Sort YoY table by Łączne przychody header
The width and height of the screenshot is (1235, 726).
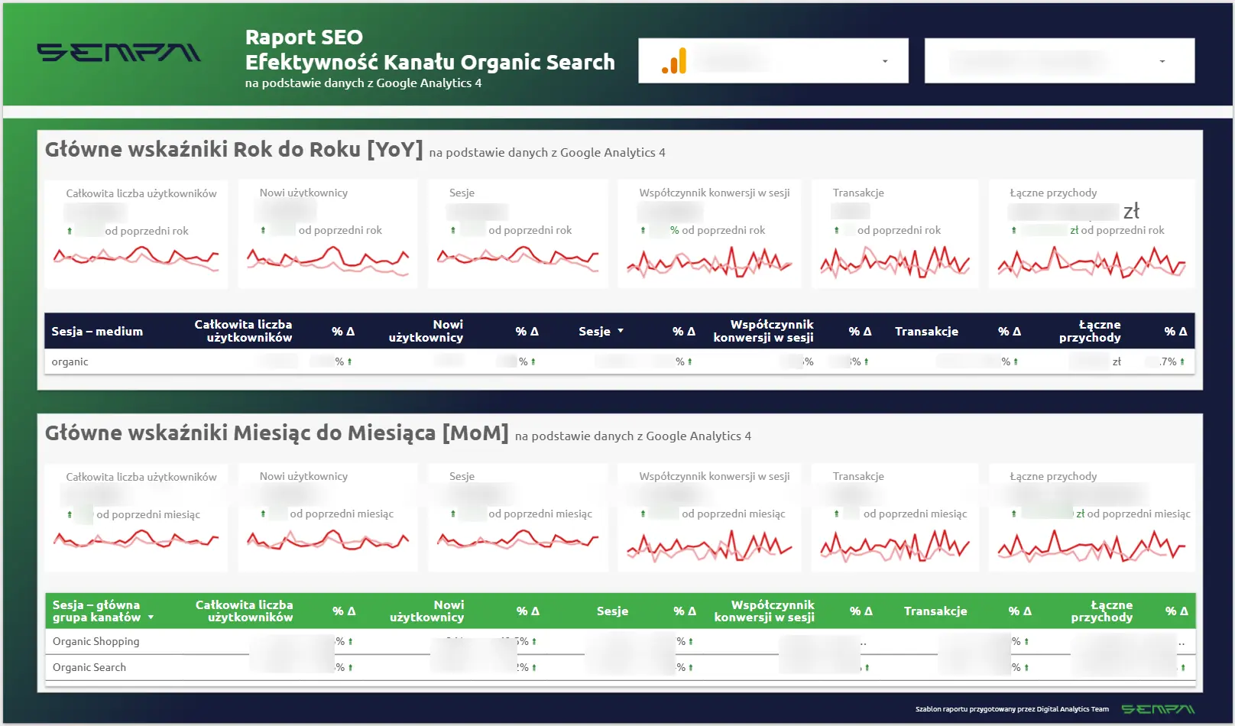coord(1090,331)
